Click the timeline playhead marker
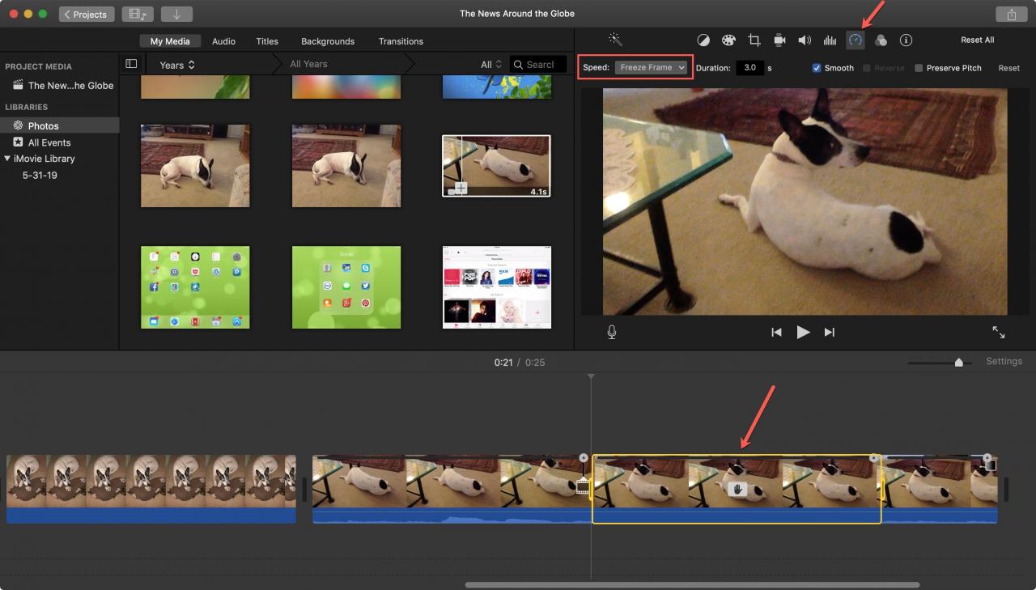This screenshot has height=590, width=1036. [x=591, y=376]
